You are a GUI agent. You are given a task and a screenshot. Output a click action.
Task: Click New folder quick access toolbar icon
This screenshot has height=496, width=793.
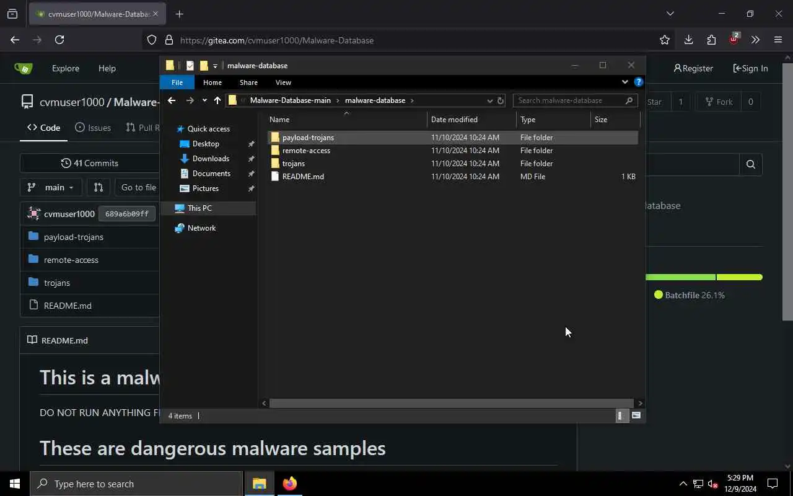click(204, 66)
